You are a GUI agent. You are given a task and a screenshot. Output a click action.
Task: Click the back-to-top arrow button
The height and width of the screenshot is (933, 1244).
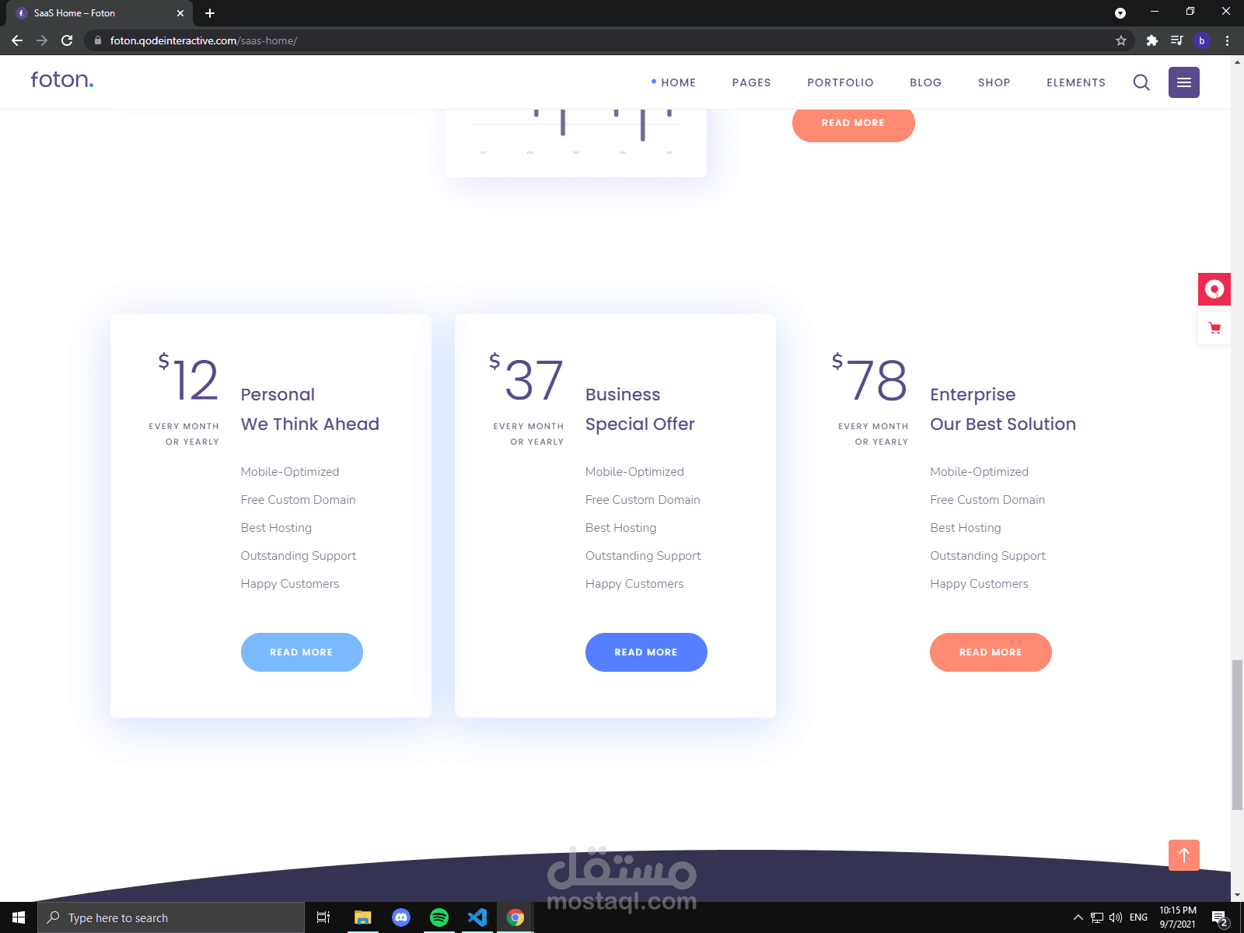click(x=1184, y=855)
